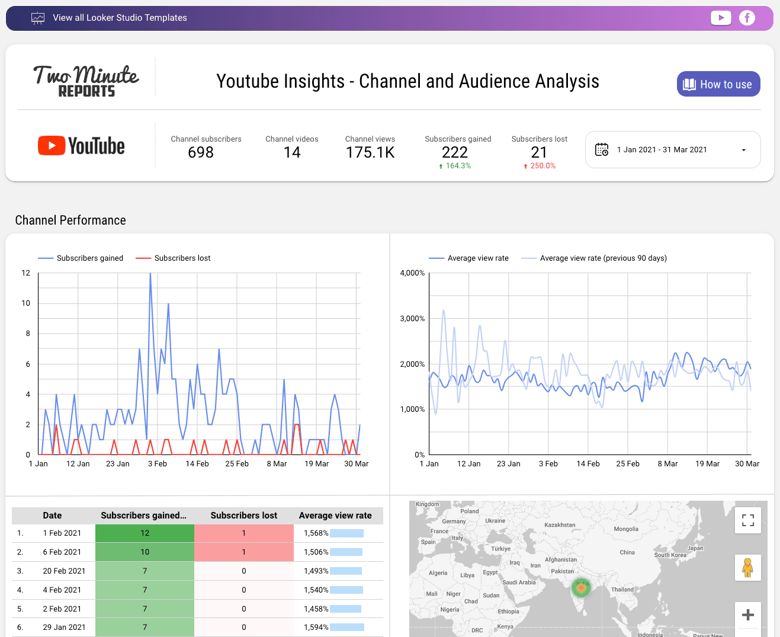
Task: Open the date range dropdown
Action: [x=743, y=149]
